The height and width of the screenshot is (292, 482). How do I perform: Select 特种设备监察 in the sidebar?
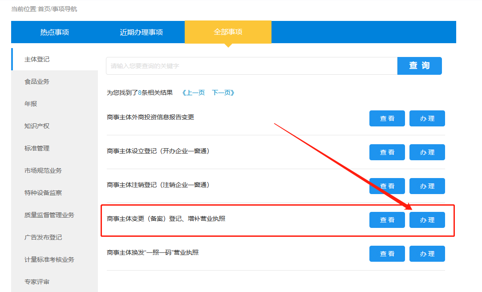43,193
